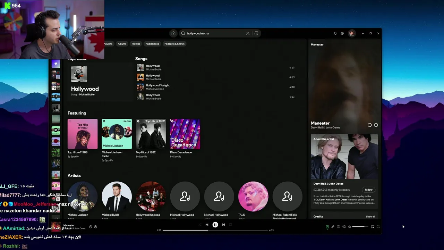Open the profile avatar menu

point(352,33)
